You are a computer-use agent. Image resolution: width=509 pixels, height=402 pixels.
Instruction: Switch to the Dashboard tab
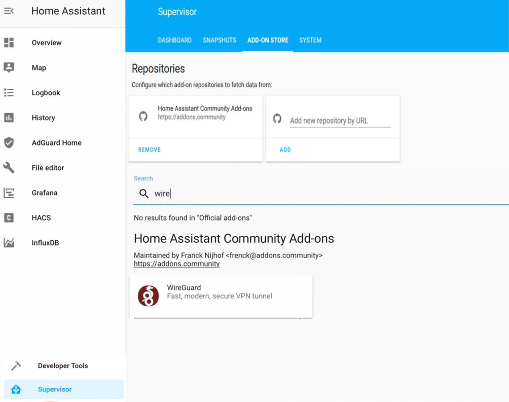pyautogui.click(x=174, y=40)
